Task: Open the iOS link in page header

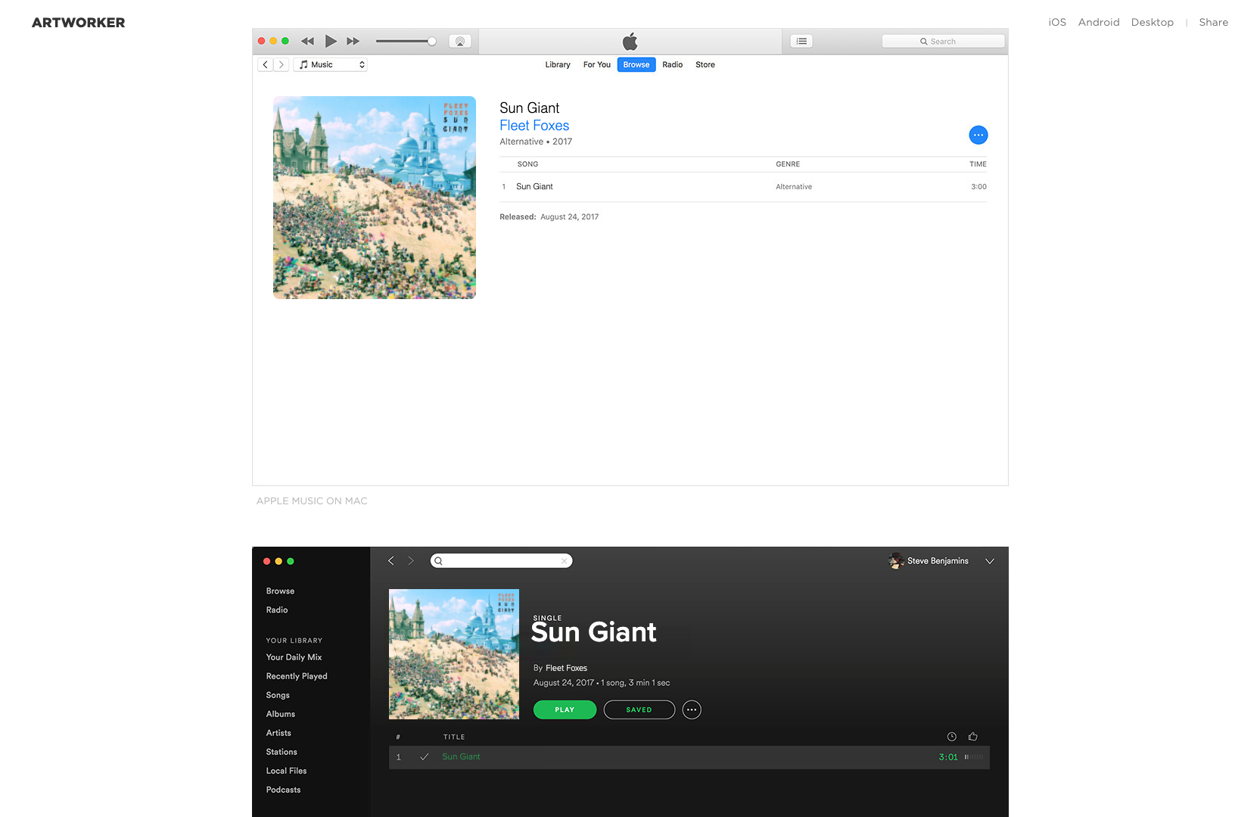Action: [1057, 23]
